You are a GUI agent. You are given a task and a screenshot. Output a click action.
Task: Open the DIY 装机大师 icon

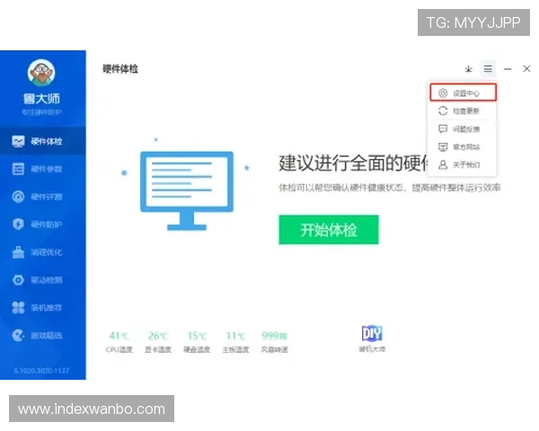click(372, 339)
